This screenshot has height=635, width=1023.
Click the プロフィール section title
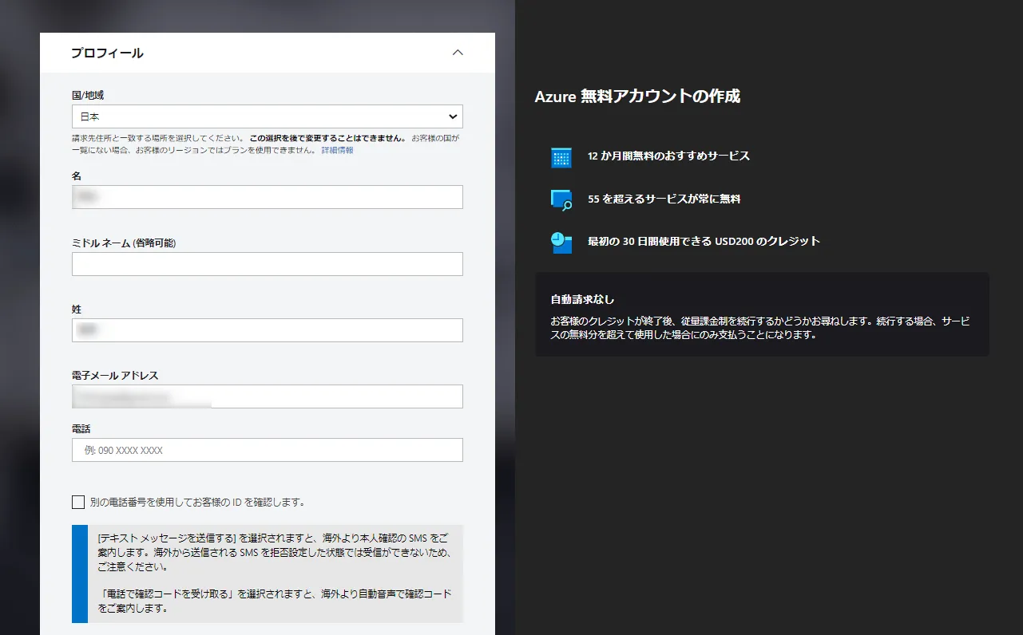107,53
